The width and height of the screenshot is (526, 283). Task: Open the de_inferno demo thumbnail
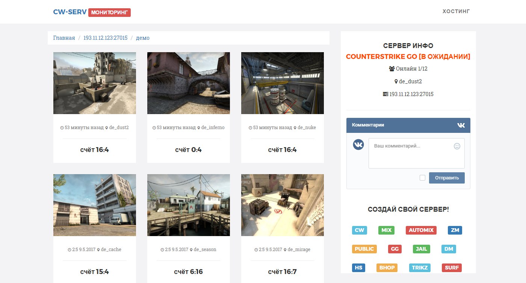(189, 83)
